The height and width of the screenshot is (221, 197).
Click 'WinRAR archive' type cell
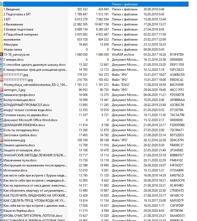[x=123, y=55]
